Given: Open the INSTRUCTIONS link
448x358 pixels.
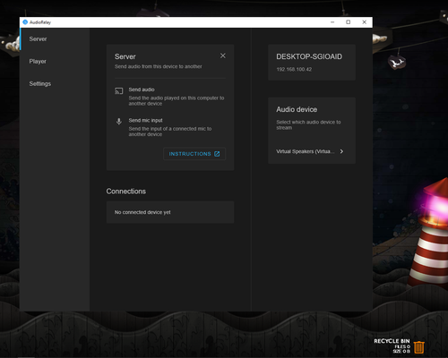Looking at the screenshot, I should coord(194,154).
